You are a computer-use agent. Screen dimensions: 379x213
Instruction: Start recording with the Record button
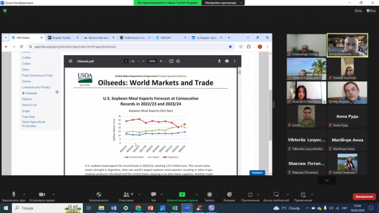(x=210, y=196)
